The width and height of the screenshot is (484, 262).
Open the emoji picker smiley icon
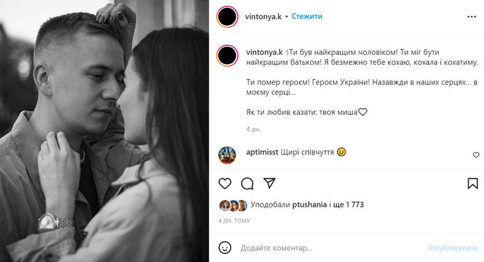tap(225, 248)
